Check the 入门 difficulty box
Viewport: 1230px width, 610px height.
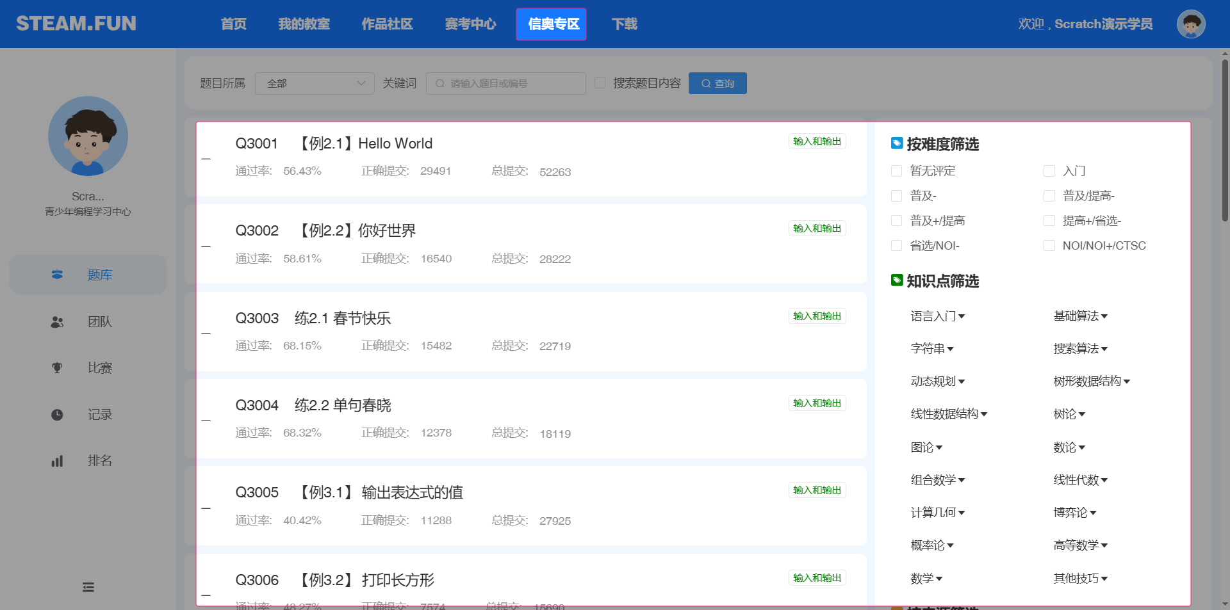tap(1049, 171)
